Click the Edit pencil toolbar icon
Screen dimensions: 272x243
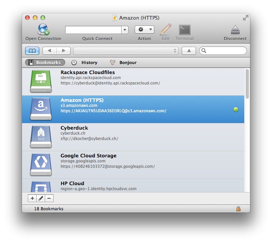point(166,29)
